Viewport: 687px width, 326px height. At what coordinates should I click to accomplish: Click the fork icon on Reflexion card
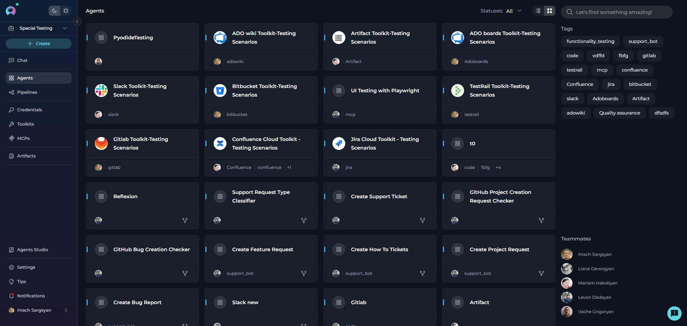tap(185, 220)
